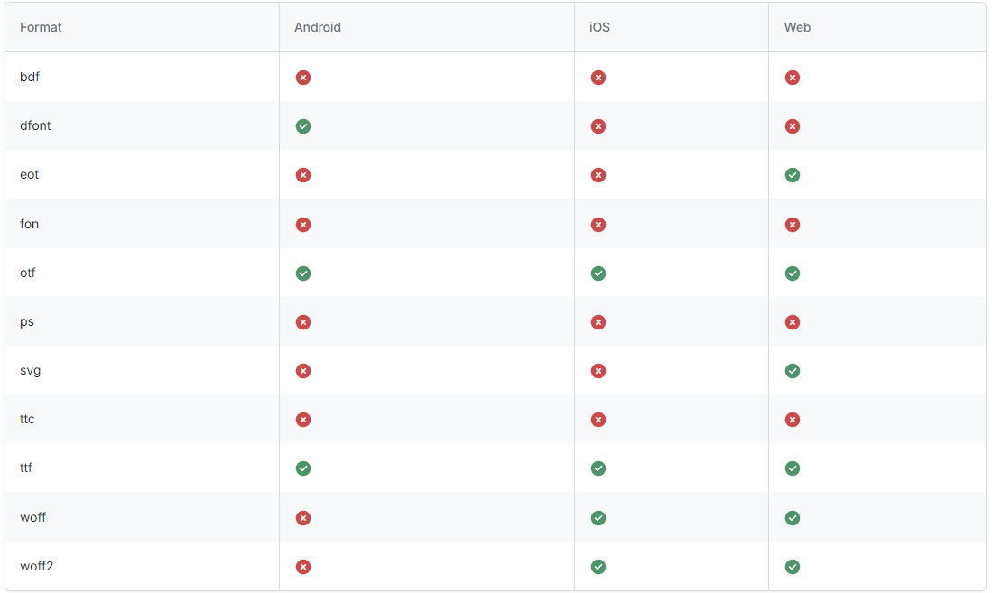Click the Format column header
Viewport: 992px width, 593px height.
point(41,27)
